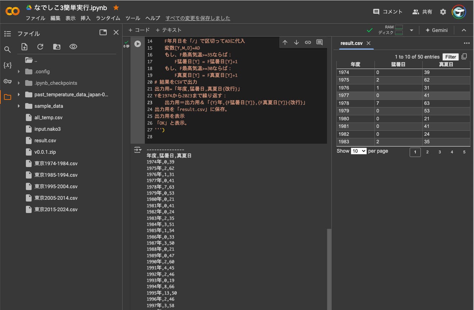
Task: Click the 共有 share button
Action: tap(422, 12)
